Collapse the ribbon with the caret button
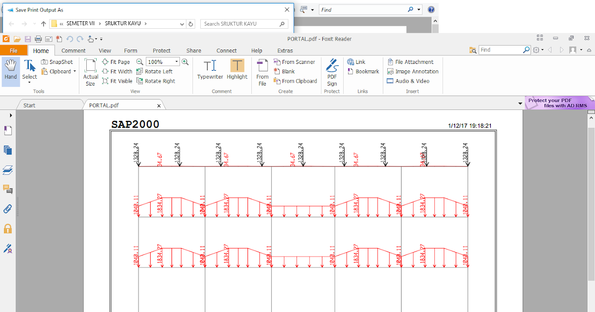Viewport: 595px width, 312px height. [x=589, y=50]
